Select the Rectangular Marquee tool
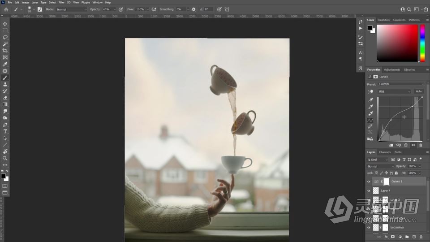The width and height of the screenshot is (430, 242). coord(5,30)
